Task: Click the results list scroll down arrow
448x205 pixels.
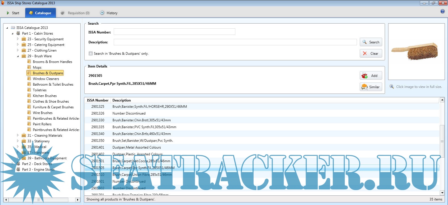Action: click(x=442, y=193)
